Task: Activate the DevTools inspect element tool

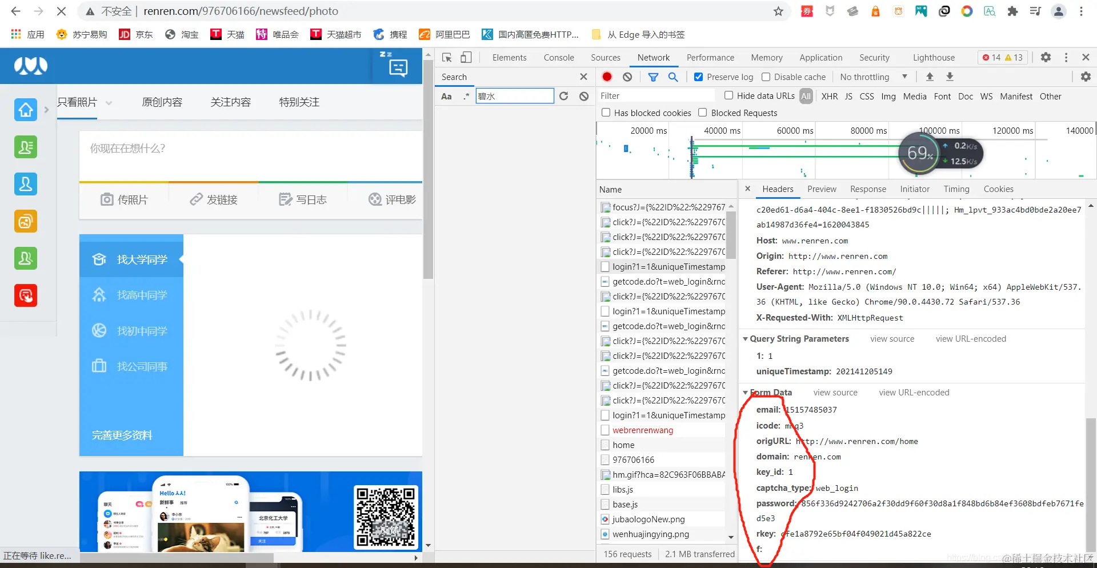Action: (447, 57)
